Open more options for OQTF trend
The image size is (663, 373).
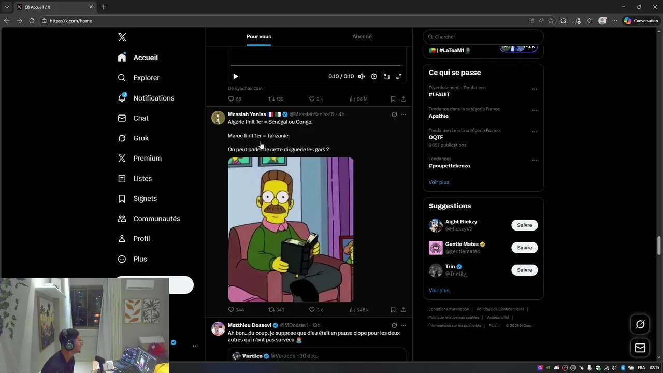(535, 132)
